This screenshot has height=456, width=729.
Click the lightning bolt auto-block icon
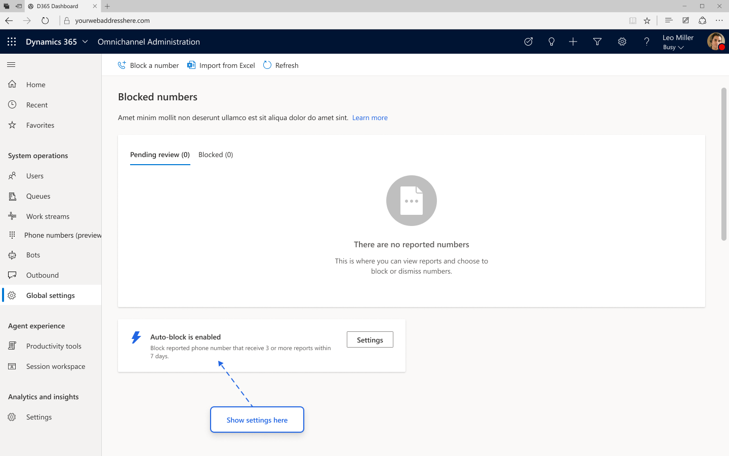[x=136, y=337]
